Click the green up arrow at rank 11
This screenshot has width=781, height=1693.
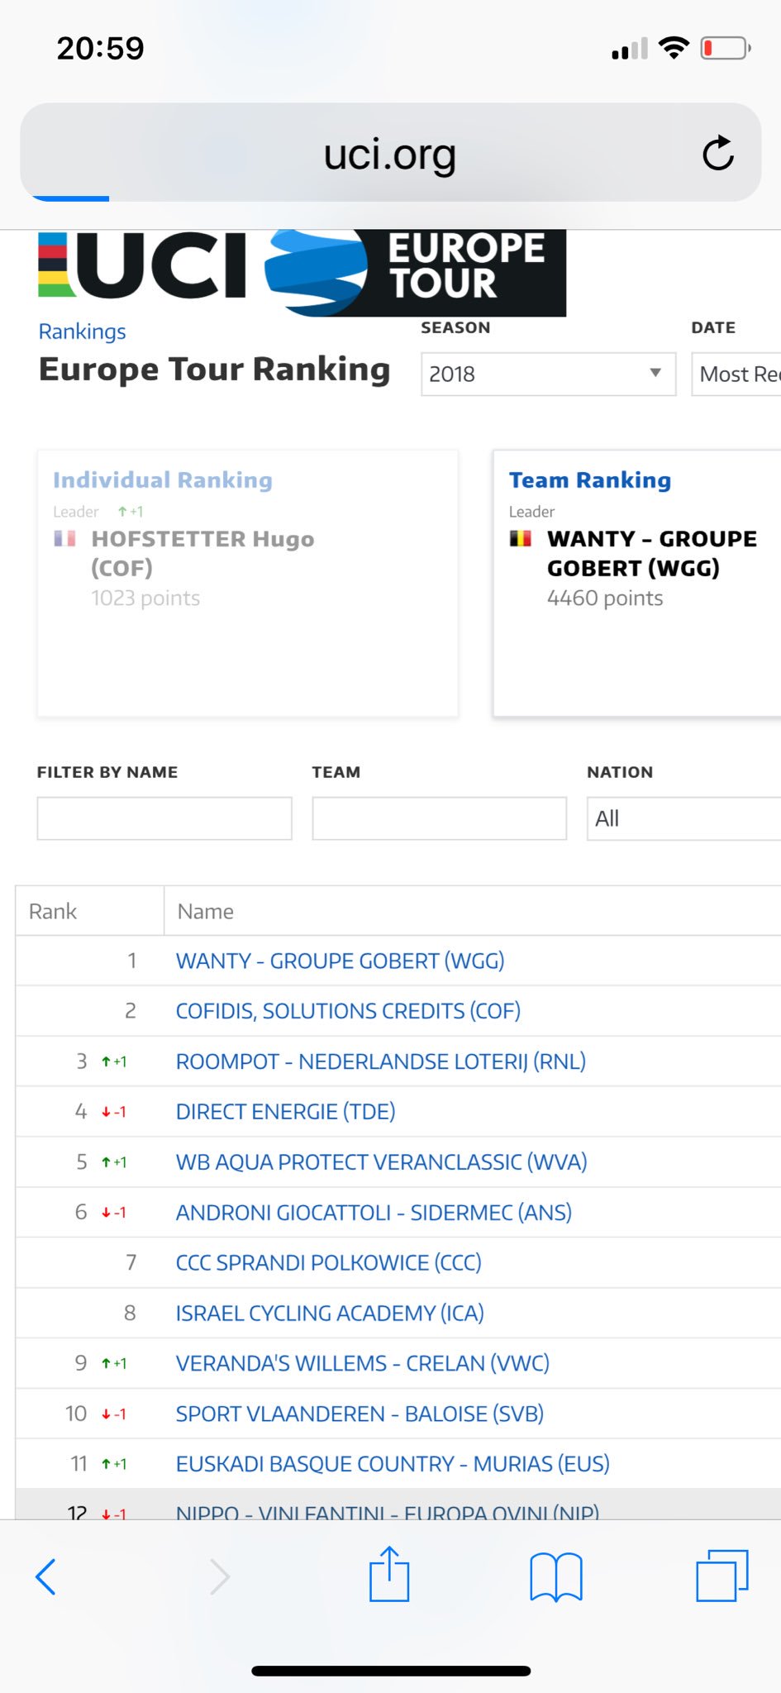(106, 1465)
